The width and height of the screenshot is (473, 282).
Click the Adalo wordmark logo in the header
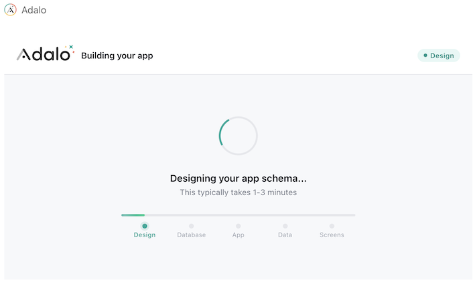click(44, 55)
